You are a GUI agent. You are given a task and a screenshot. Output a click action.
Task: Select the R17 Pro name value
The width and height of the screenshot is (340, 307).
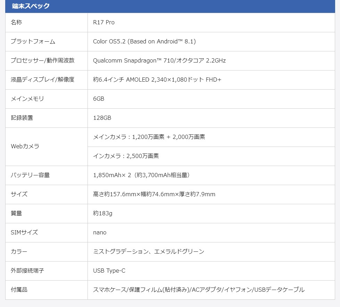[103, 22]
